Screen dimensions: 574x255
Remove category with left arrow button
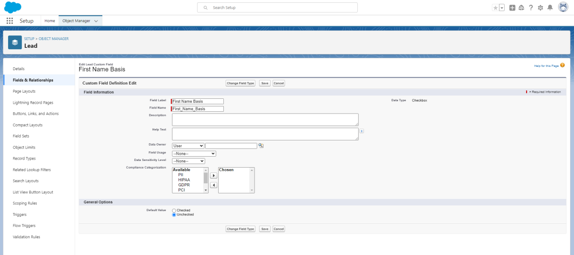tap(214, 185)
